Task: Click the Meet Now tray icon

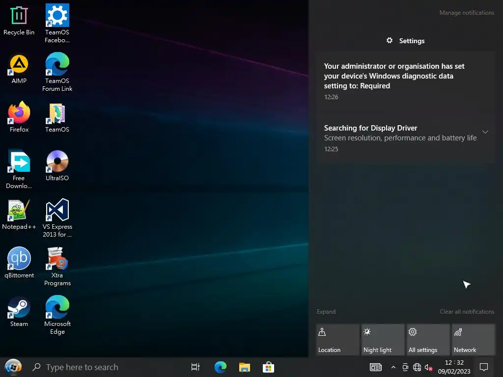Action: tap(405, 367)
